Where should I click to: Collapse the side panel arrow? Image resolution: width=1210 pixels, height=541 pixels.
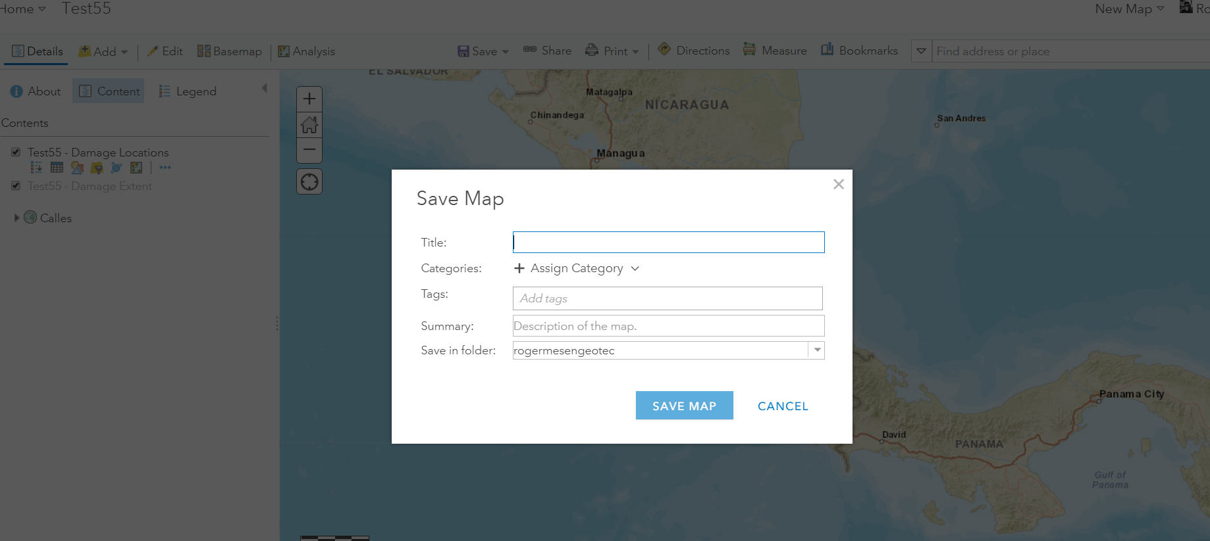click(265, 88)
